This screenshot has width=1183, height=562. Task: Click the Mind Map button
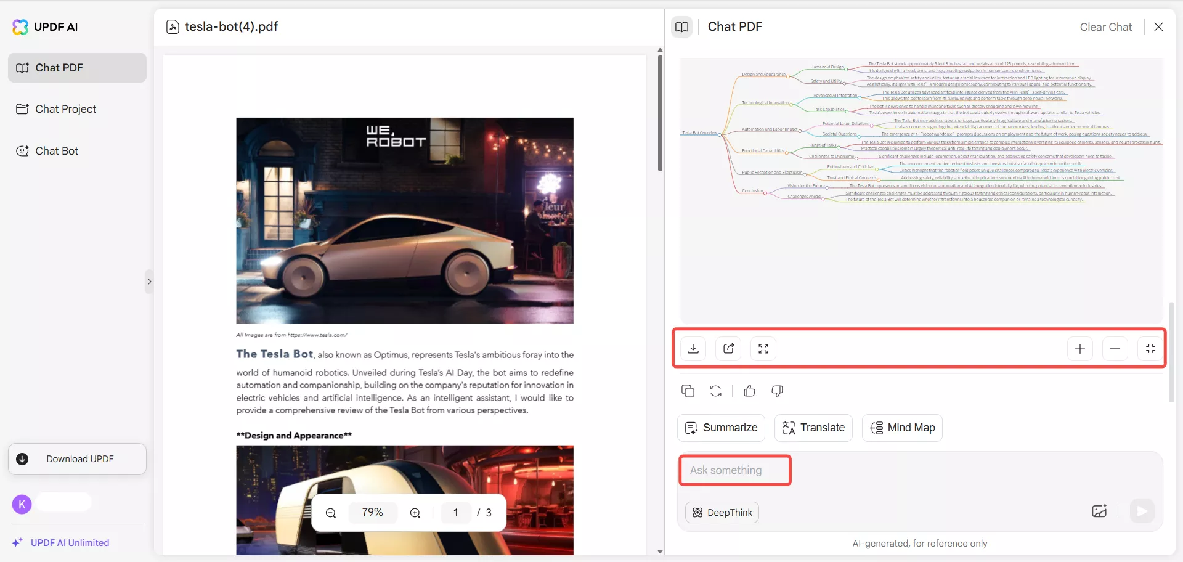(902, 428)
